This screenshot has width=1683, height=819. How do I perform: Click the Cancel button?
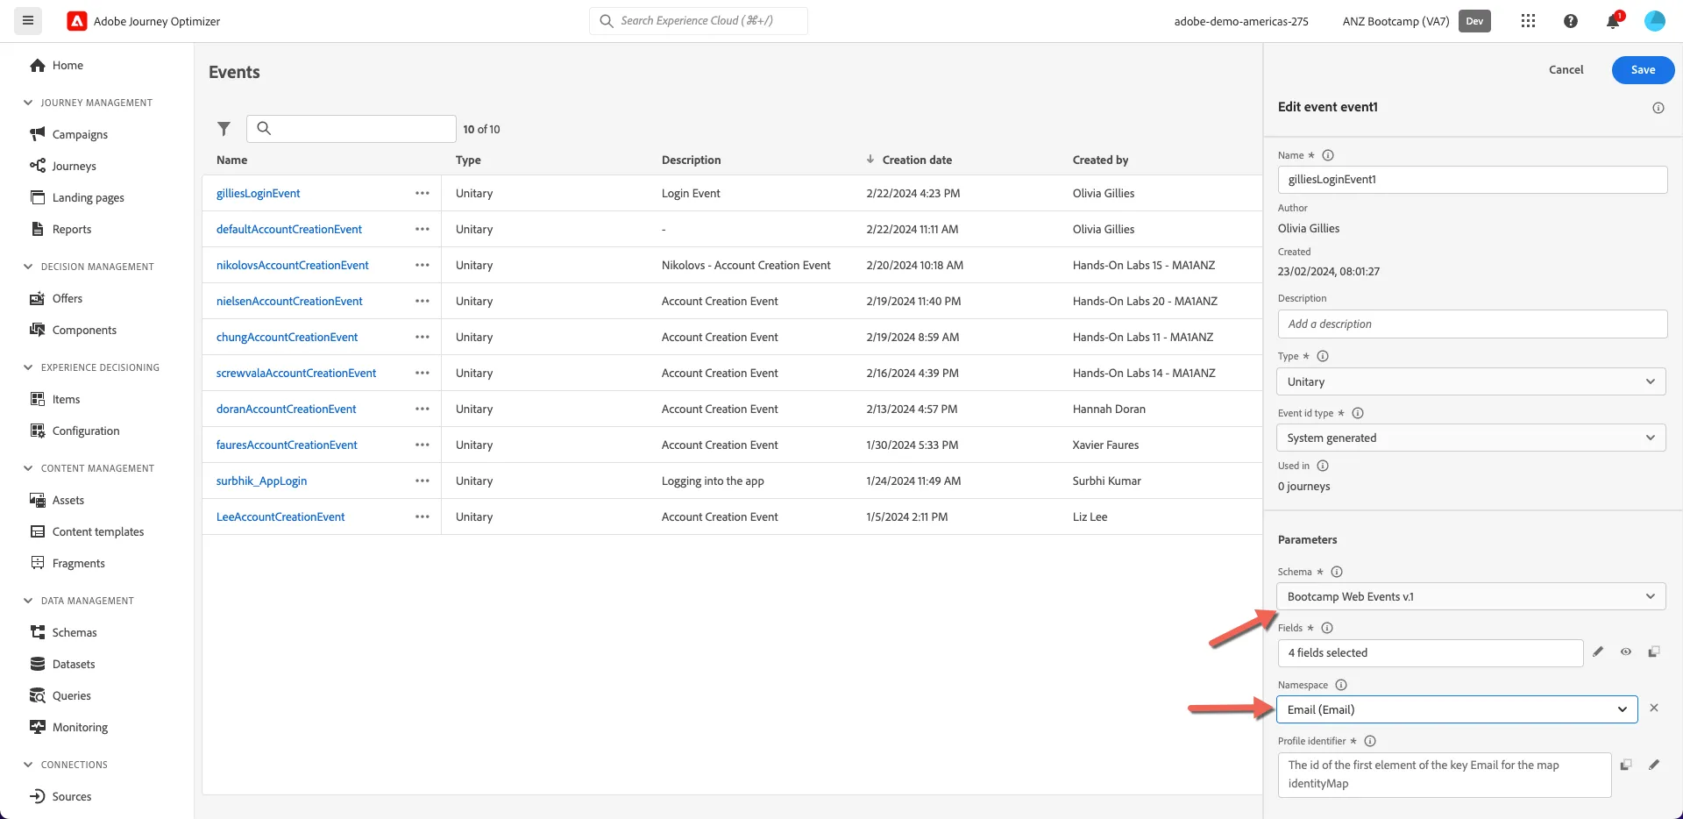[x=1566, y=70]
